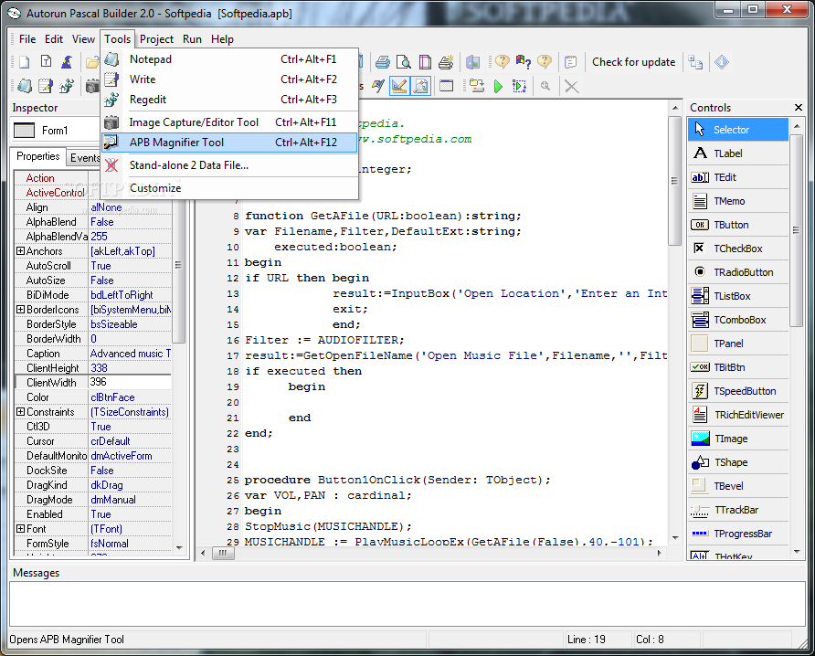815x656 pixels.
Task: Choose Regedit from the Tools menu
Action: (x=229, y=100)
